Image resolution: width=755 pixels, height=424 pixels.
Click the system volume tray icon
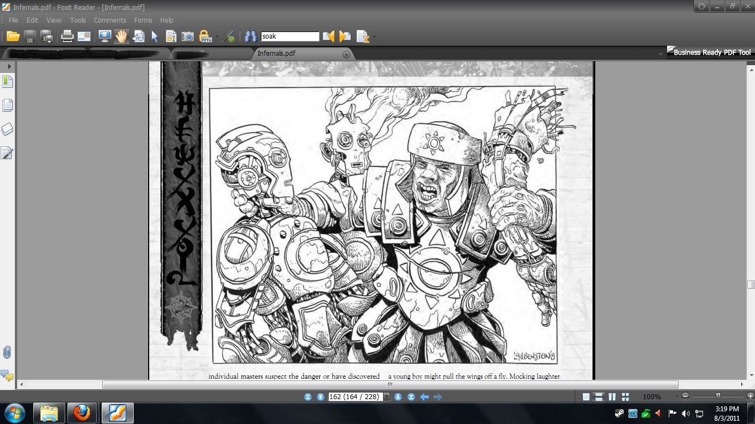pyautogui.click(x=686, y=414)
